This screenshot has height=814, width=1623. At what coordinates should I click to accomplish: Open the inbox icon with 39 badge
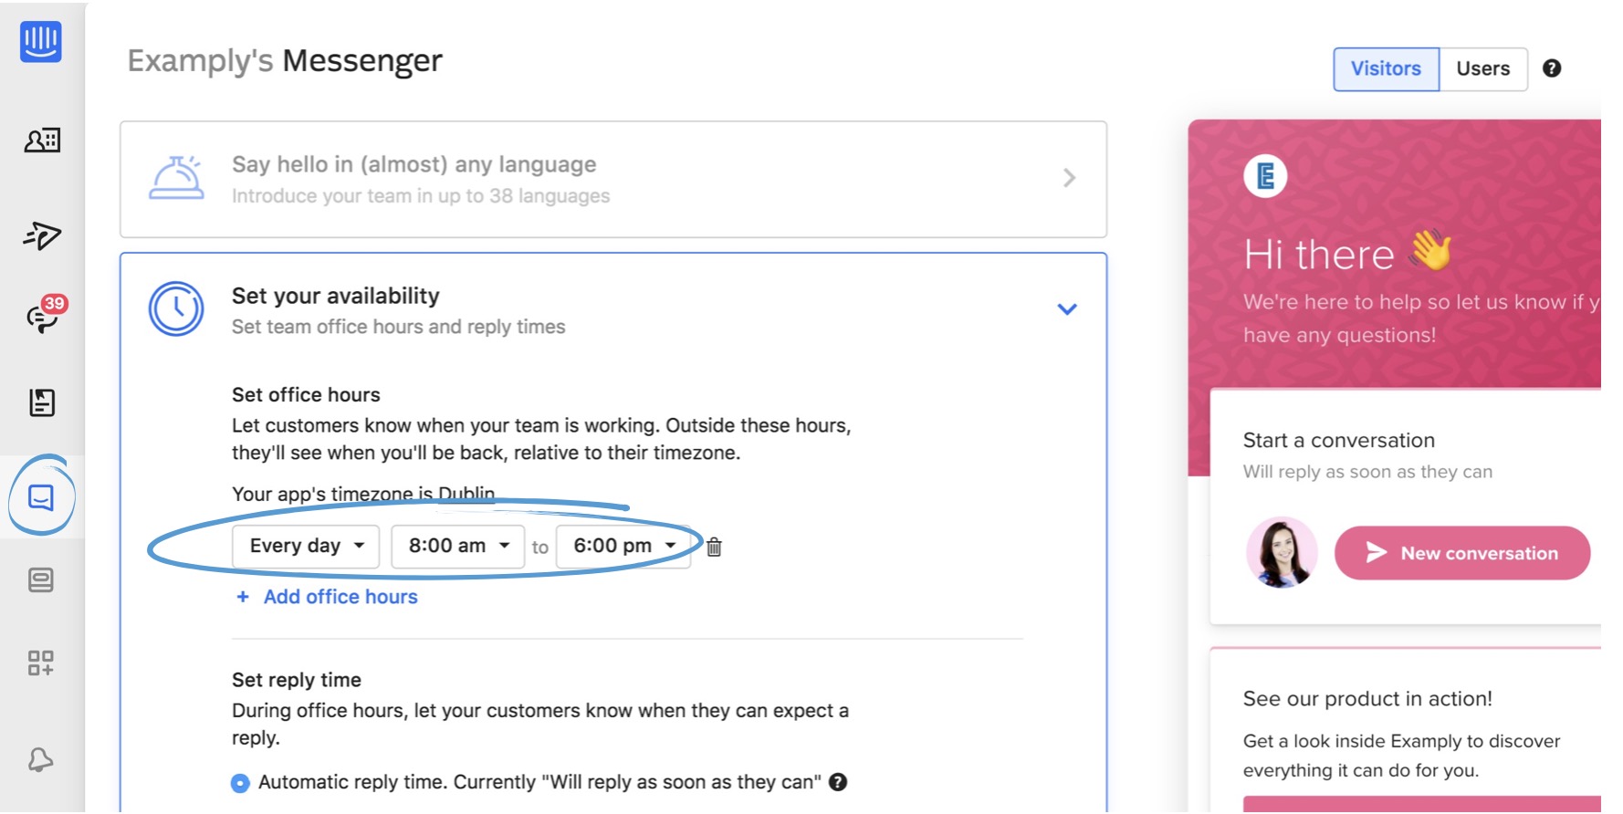[45, 314]
